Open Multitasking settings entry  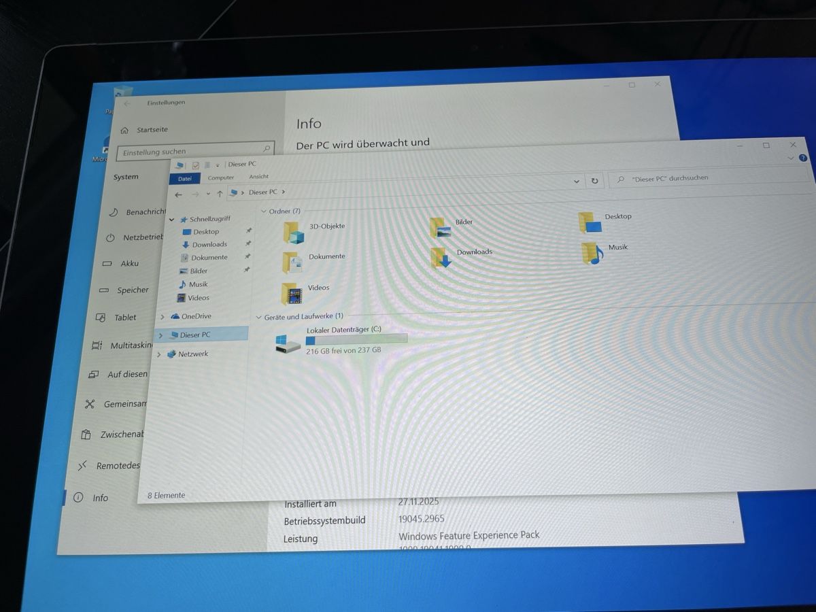point(122,345)
